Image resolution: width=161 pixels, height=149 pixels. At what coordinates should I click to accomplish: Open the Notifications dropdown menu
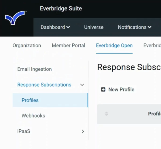135,27
